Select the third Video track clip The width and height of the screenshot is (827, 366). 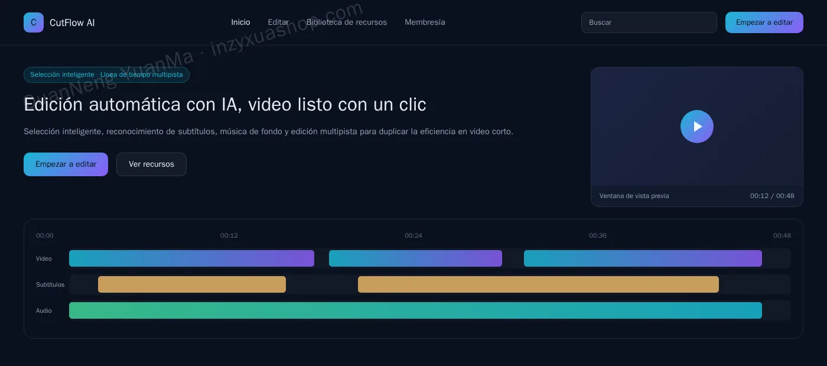coord(643,258)
